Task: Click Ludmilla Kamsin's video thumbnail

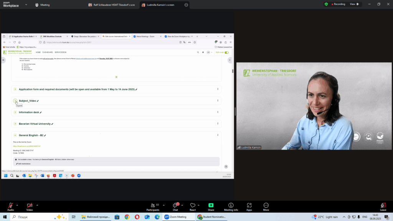Action: pos(314,106)
